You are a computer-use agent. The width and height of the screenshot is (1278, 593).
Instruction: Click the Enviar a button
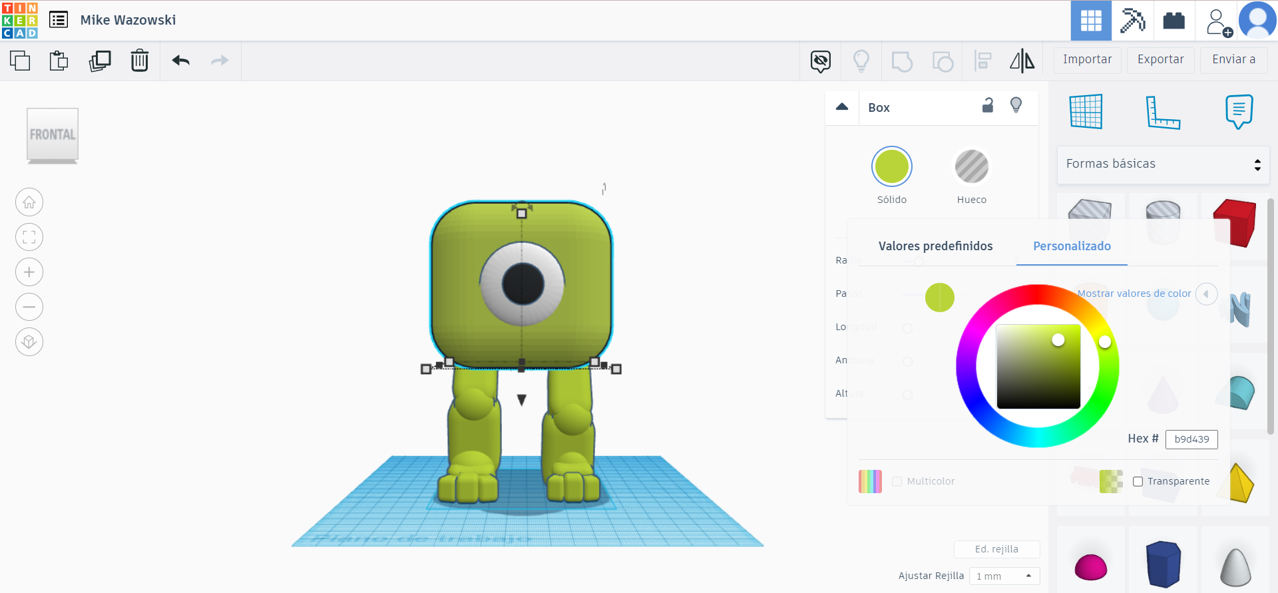click(x=1233, y=60)
